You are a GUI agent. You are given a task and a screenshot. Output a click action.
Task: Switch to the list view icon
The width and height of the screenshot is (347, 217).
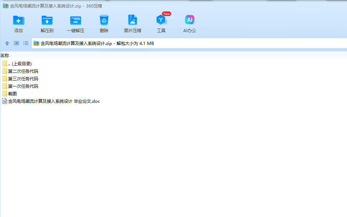26,44
